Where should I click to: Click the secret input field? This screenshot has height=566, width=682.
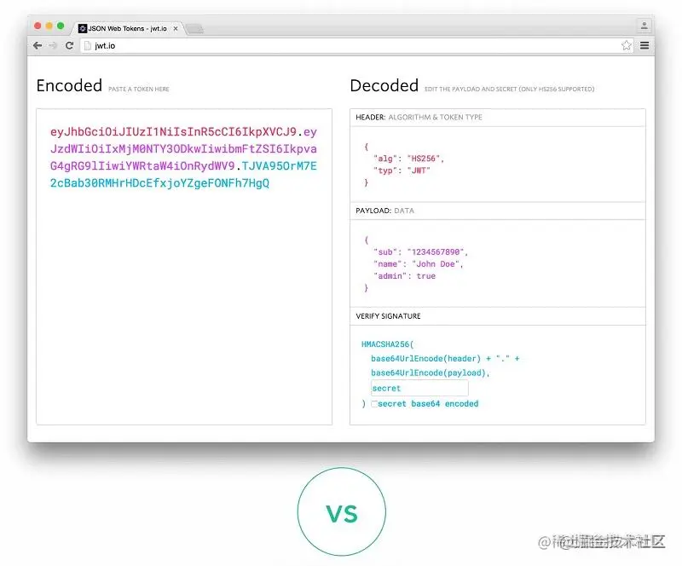[419, 388]
